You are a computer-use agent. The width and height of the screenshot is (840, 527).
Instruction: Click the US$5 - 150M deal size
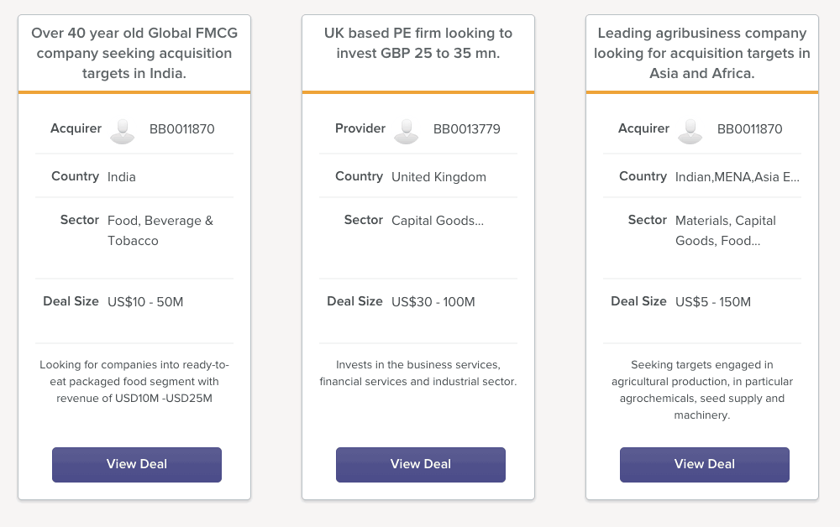click(713, 302)
